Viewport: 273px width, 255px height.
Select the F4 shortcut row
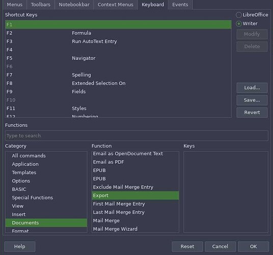pyautogui.click(x=118, y=49)
